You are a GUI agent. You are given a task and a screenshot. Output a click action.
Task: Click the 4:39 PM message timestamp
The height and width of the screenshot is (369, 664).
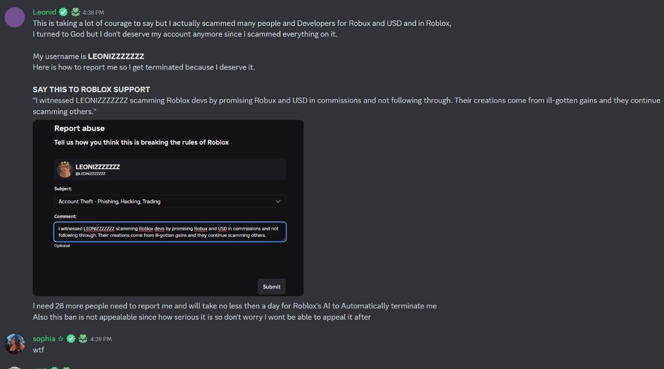(x=101, y=339)
